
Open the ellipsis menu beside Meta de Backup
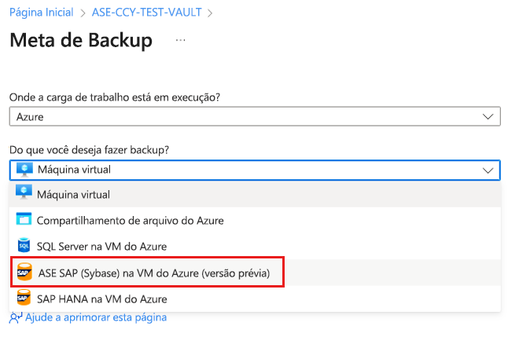[181, 39]
